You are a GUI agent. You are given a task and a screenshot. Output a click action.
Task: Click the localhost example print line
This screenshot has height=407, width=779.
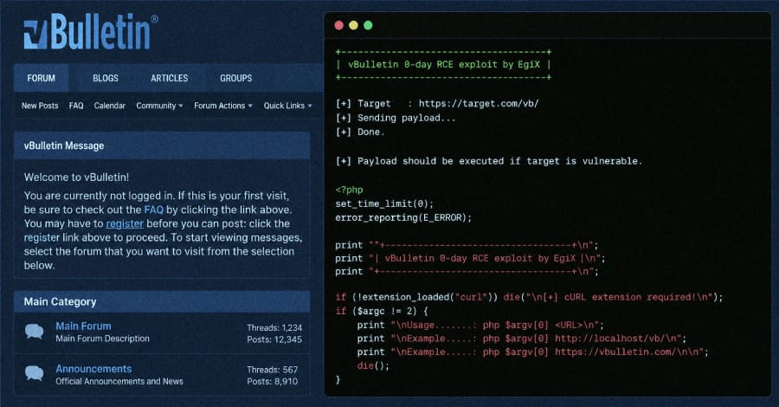522,339
